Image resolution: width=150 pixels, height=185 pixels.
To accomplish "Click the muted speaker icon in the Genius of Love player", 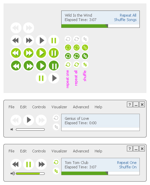I will [x=12, y=129].
